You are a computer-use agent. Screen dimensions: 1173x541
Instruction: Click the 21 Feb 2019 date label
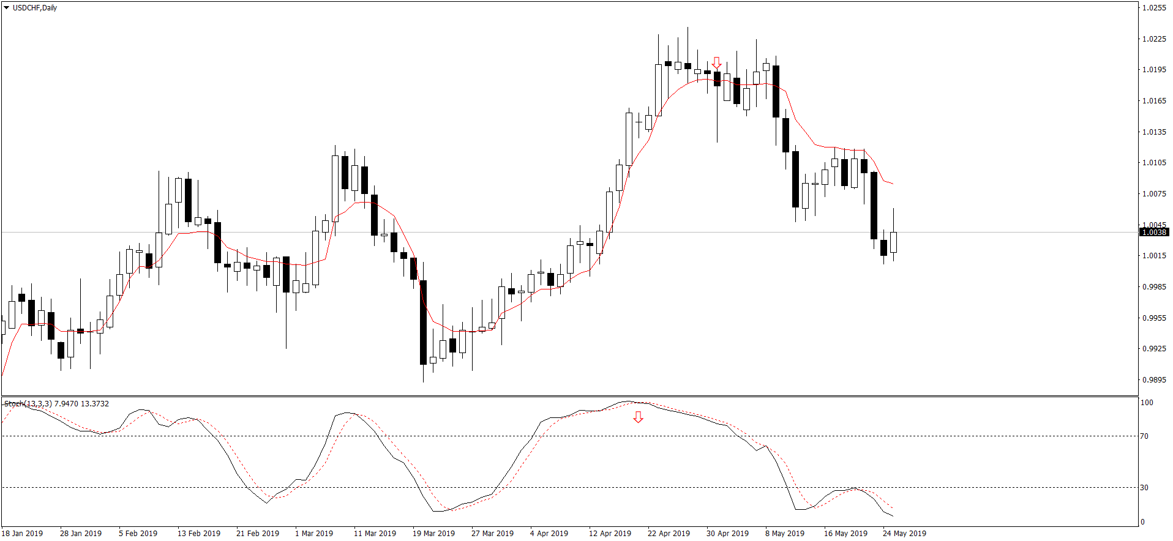[x=258, y=534]
